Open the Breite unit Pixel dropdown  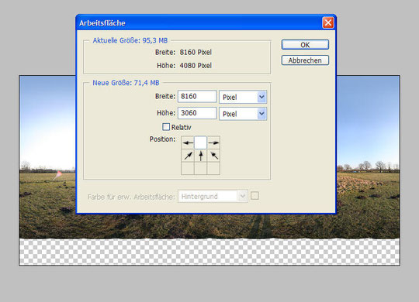tap(243, 97)
